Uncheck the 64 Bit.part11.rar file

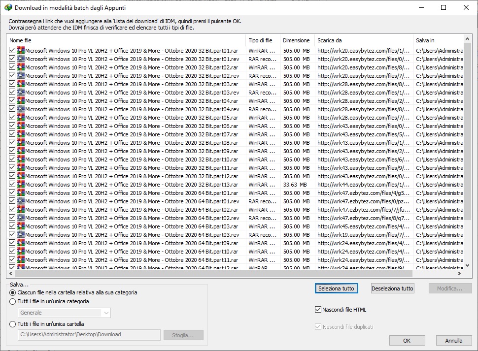[12, 259]
